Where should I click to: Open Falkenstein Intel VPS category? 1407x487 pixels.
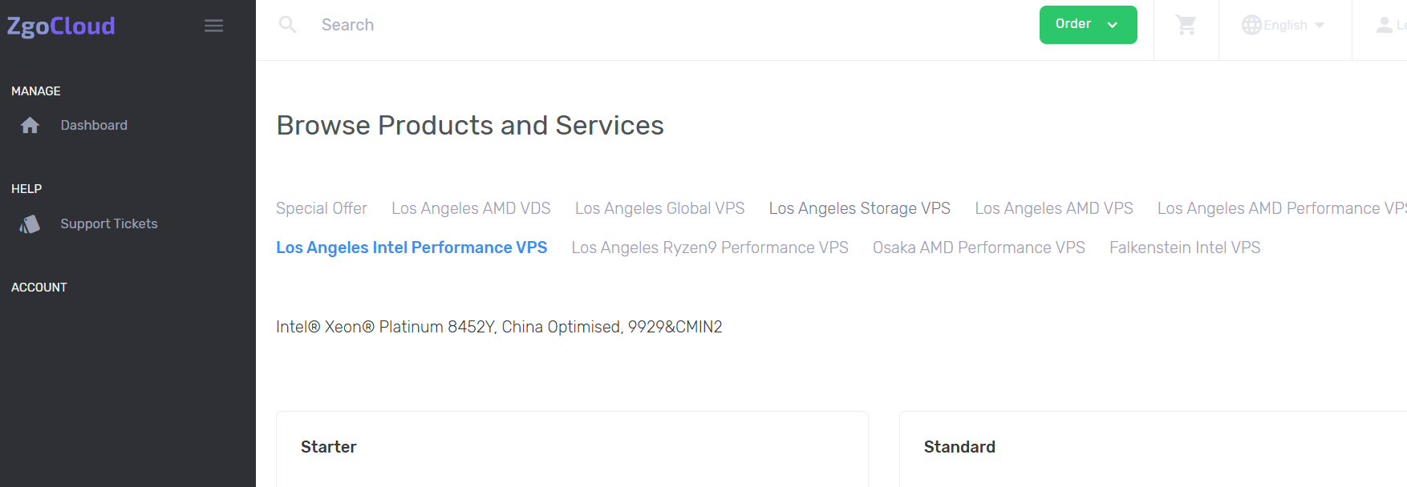(1184, 248)
